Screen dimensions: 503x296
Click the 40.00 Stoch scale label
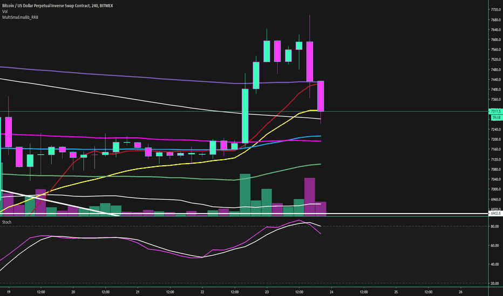495,265
